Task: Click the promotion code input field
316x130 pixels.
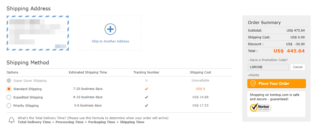Action: (268, 67)
